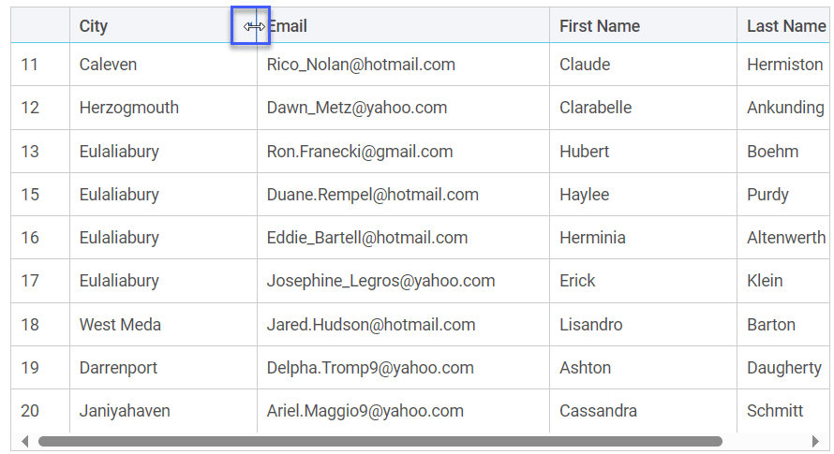Select the first name cell Herminia
Screen dimensions: 834x454
tap(592, 238)
